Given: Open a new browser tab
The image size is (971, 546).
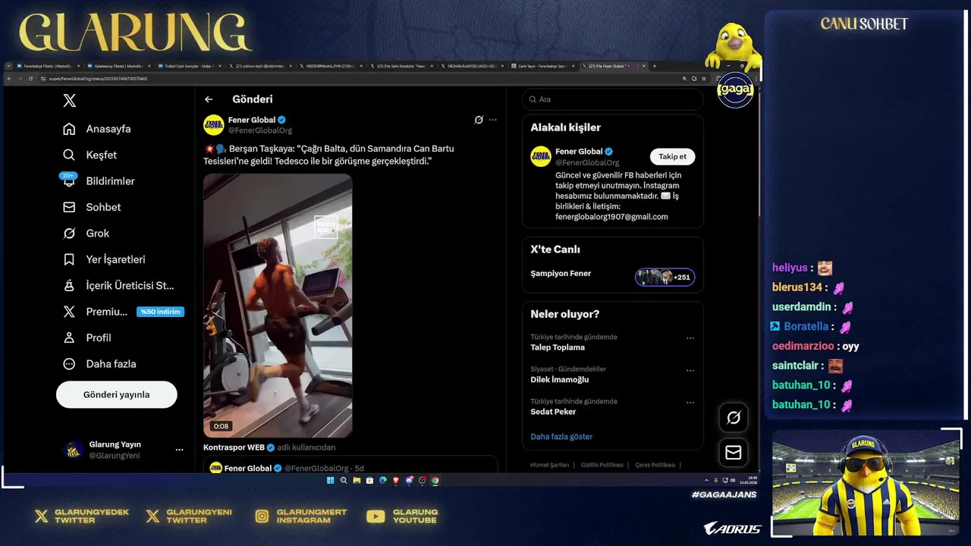Looking at the screenshot, I should (x=654, y=66).
